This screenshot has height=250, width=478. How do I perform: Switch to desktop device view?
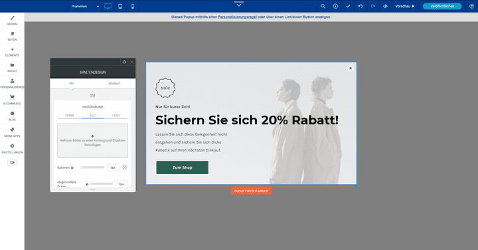click(108, 6)
